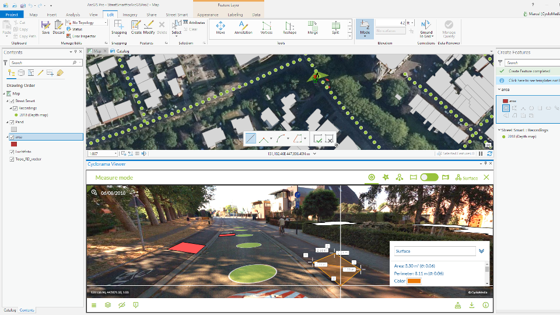Open the Create features tool
560x315 pixels.
[136, 27]
